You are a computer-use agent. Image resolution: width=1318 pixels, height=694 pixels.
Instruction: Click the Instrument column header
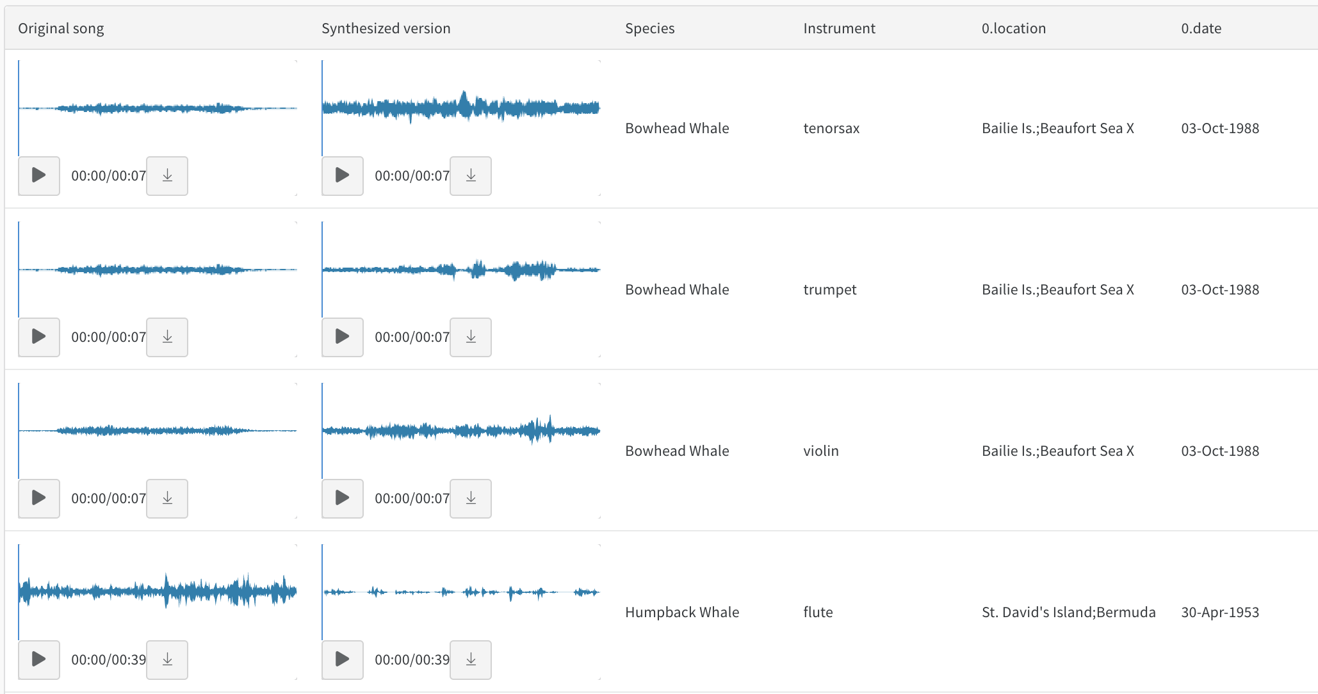pos(839,28)
